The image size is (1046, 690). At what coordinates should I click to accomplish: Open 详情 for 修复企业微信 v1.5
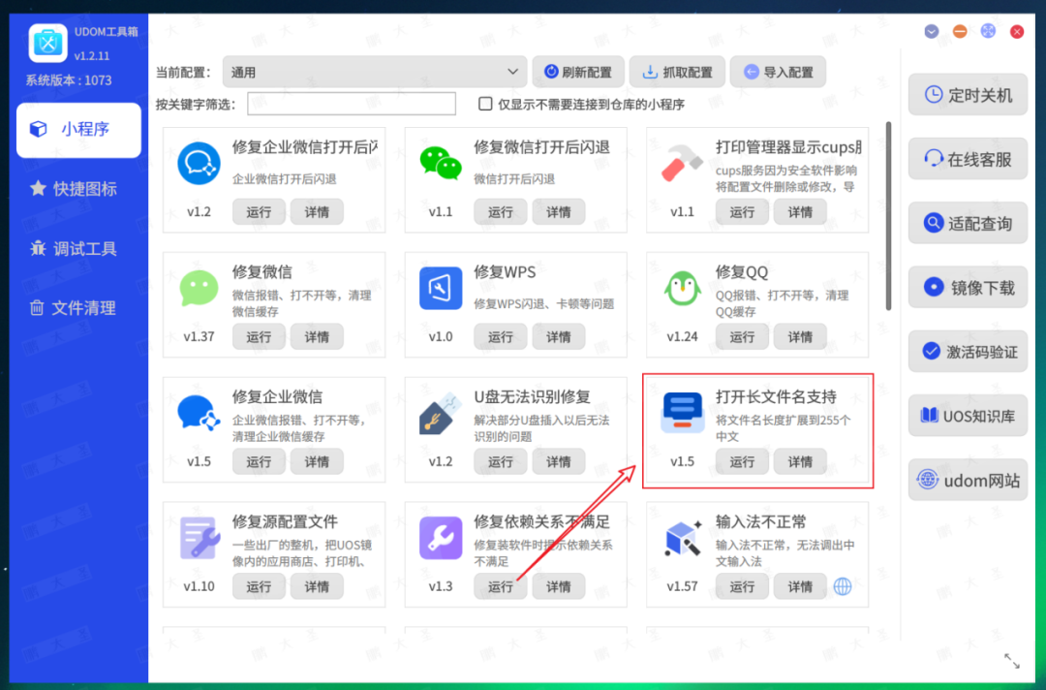pyautogui.click(x=317, y=462)
